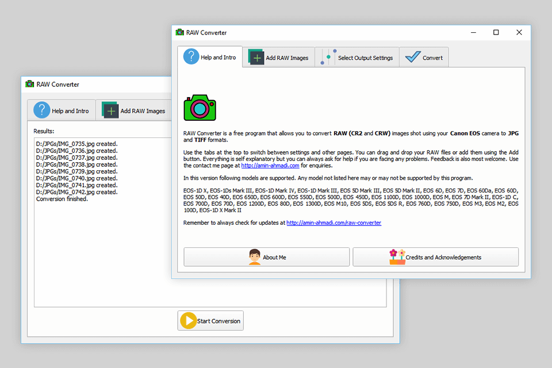Click the Start Conversion button
Image resolution: width=552 pixels, height=368 pixels.
(x=210, y=320)
